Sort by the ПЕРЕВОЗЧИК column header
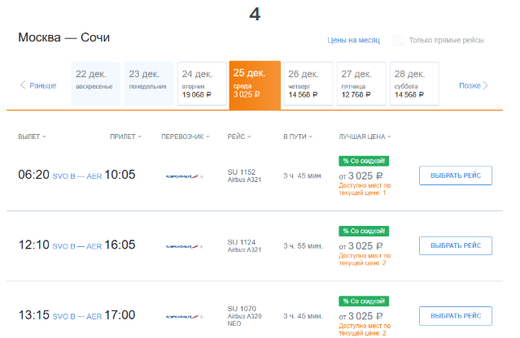Viewport: 520px width, 338px height. (x=186, y=136)
